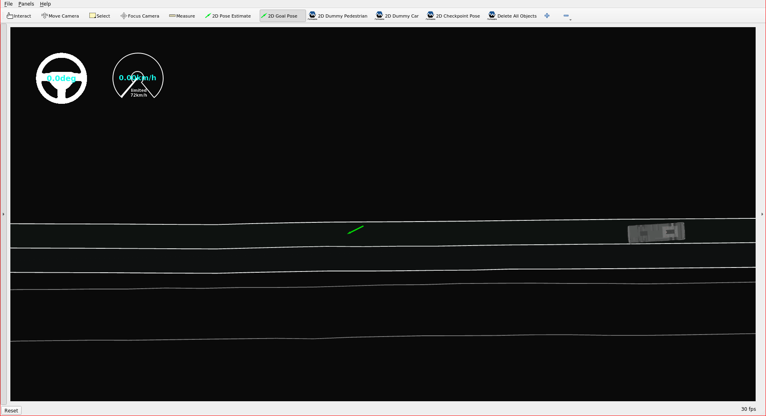Screen dimensions: 766x416
Task: Select the 2D Dummy Pedestrian tool
Action: coord(338,16)
